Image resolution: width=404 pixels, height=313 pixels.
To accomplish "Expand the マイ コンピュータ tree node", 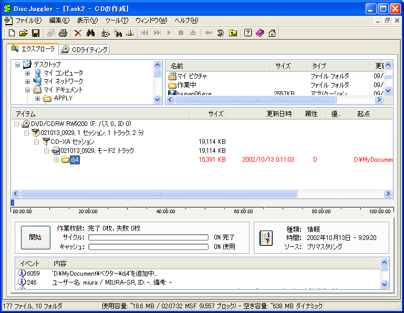I will (27, 73).
